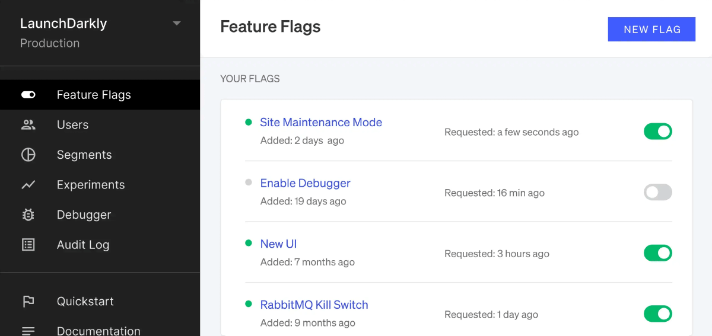The image size is (712, 336).
Task: Click the Production environment label
Action: click(50, 43)
